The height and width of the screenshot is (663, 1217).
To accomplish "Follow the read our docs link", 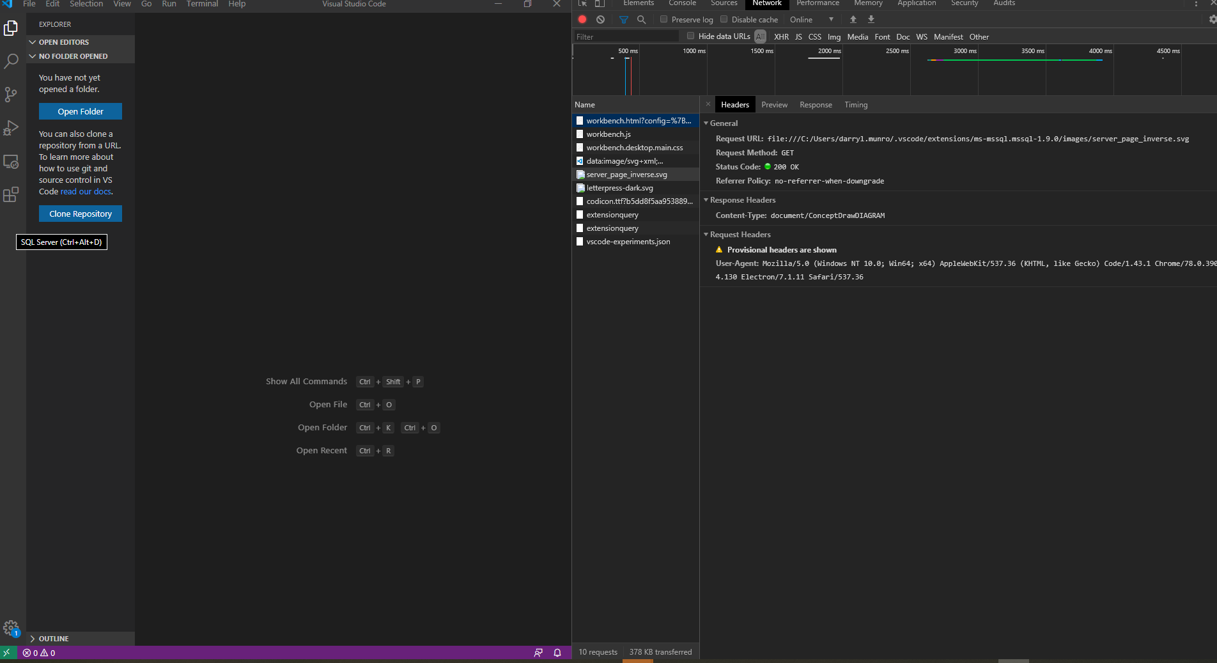I will (86, 191).
